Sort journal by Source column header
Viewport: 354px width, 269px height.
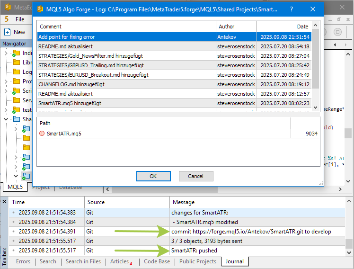click(127, 202)
